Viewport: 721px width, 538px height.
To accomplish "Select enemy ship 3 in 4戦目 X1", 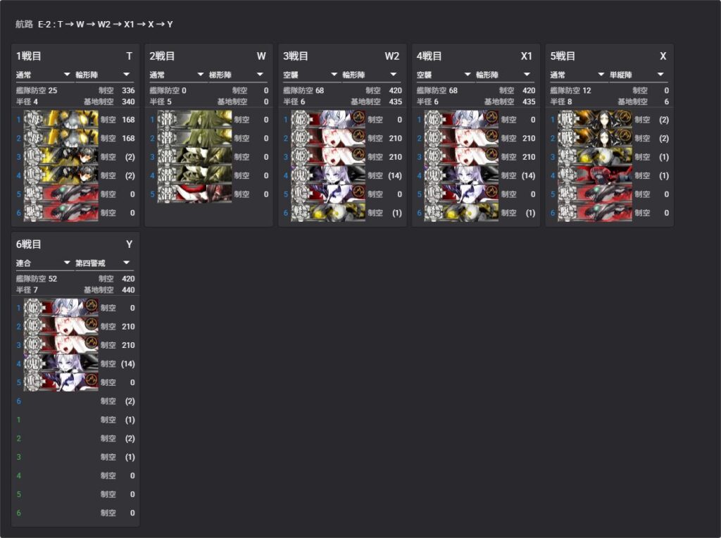I will [461, 157].
